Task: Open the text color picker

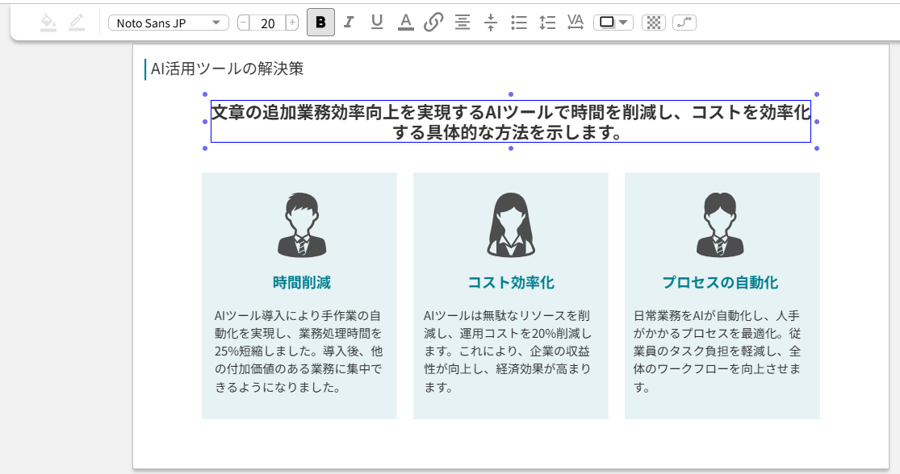Action: pyautogui.click(x=405, y=23)
